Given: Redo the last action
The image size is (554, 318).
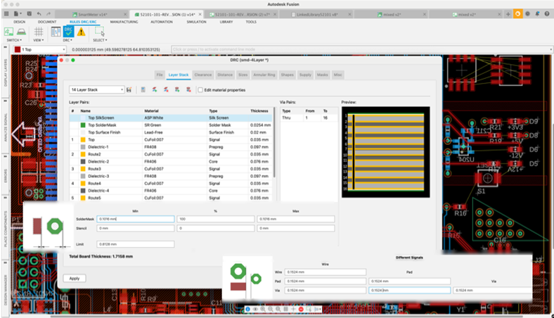Looking at the screenshot, I should [x=49, y=14].
